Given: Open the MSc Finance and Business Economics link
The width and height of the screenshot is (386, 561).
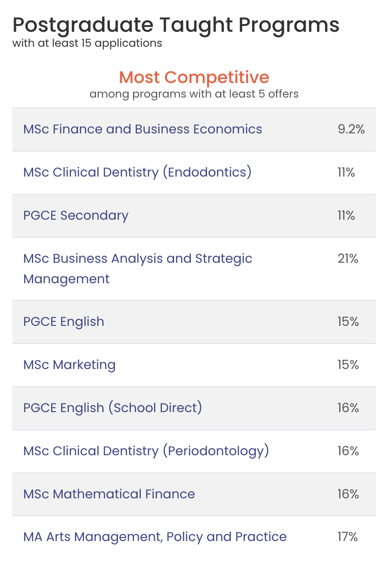Looking at the screenshot, I should [143, 129].
